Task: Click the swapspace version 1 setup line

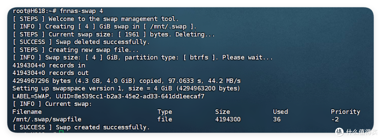Action: pyautogui.click(x=126, y=88)
